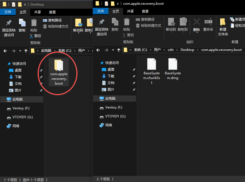Click Delete (删除) icon in right window
Viewport: 245px width, 182px height.
click(x=197, y=22)
